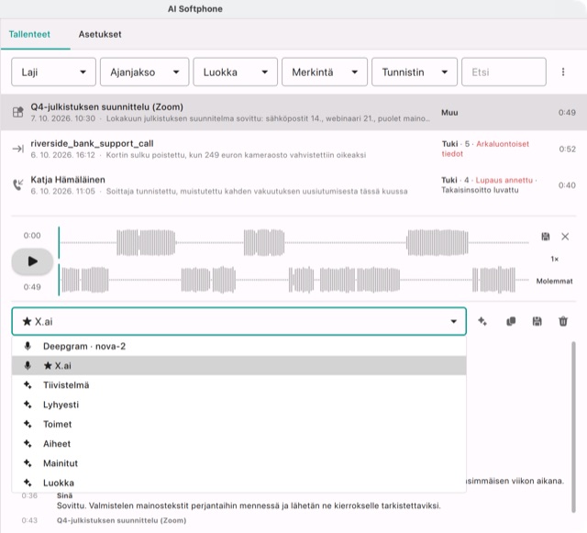Delete the transcript with the trash icon

pyautogui.click(x=563, y=321)
